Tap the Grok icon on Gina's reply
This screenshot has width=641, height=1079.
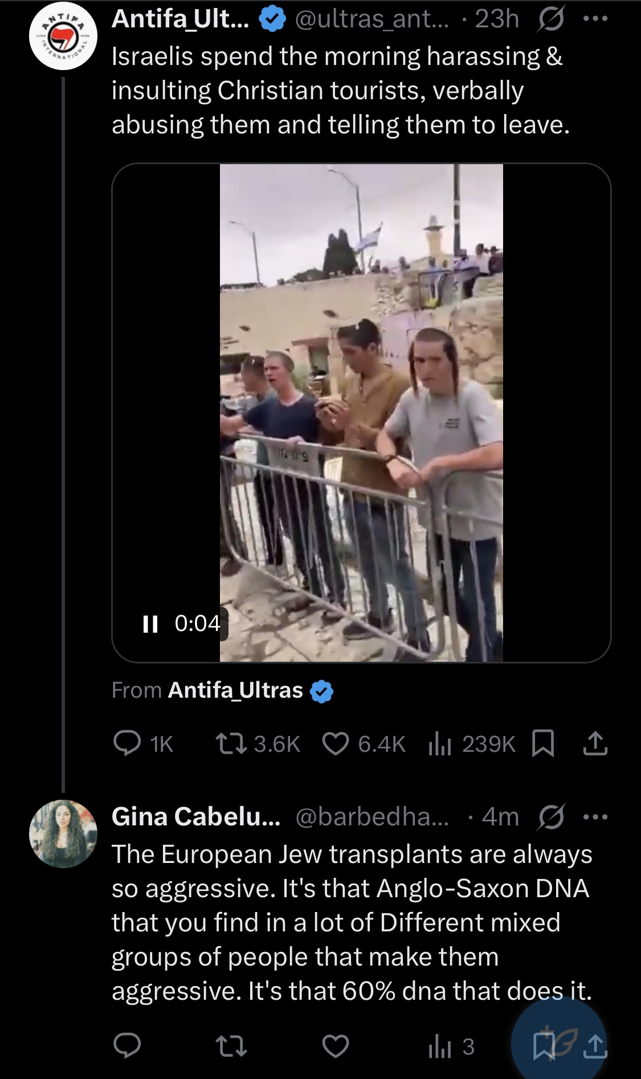click(x=552, y=817)
